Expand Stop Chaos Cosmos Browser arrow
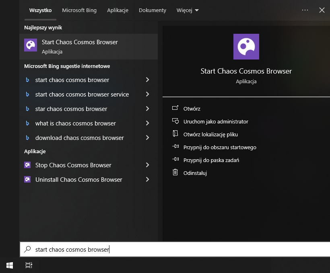This screenshot has height=273, width=330. (x=148, y=165)
